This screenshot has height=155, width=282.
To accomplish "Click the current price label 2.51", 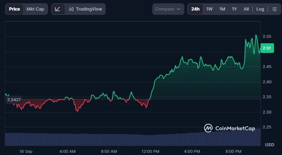I will (267, 48).
